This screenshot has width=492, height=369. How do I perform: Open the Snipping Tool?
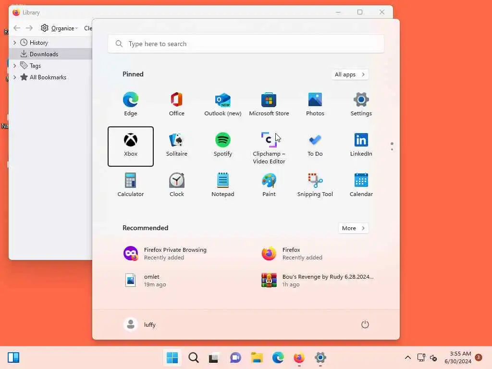tap(315, 185)
